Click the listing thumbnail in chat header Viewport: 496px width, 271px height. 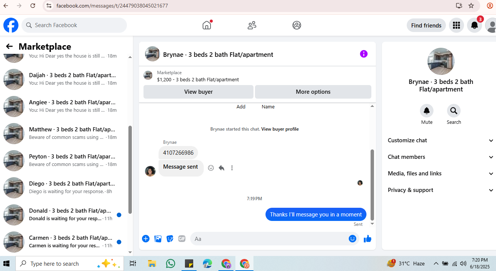click(153, 54)
